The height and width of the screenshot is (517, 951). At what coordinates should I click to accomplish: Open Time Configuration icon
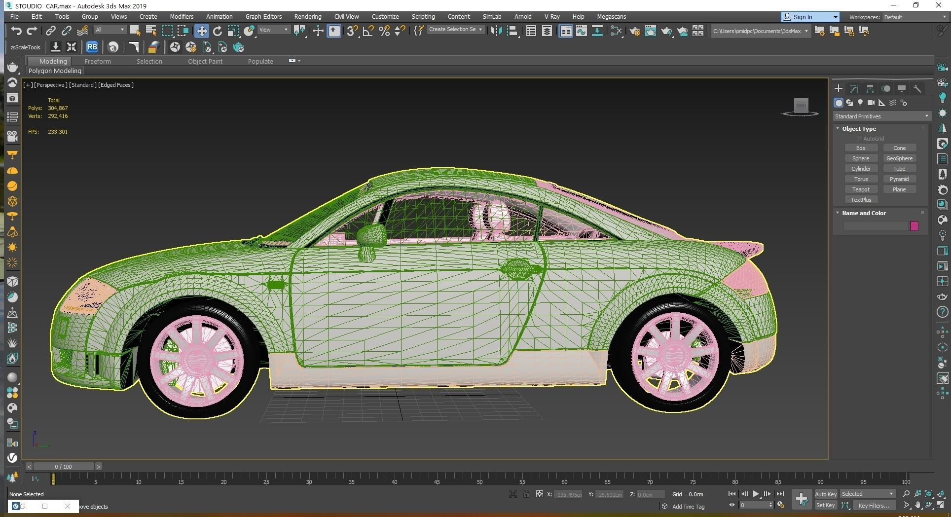pos(780,505)
